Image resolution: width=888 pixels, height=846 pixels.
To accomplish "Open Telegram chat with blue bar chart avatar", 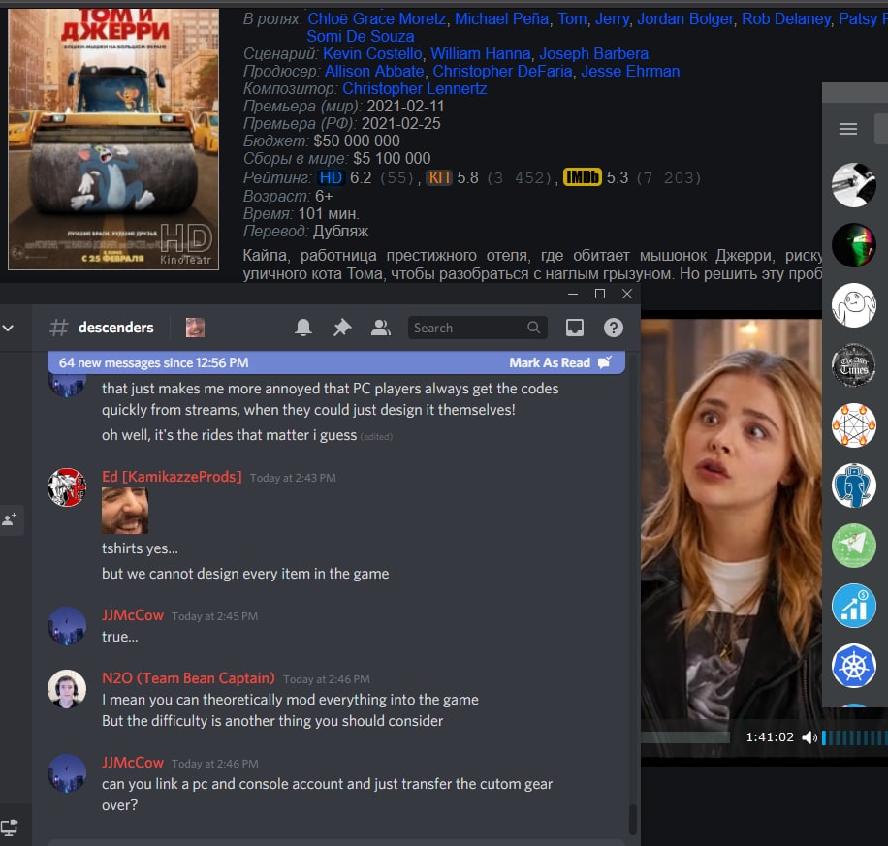I will pyautogui.click(x=854, y=606).
